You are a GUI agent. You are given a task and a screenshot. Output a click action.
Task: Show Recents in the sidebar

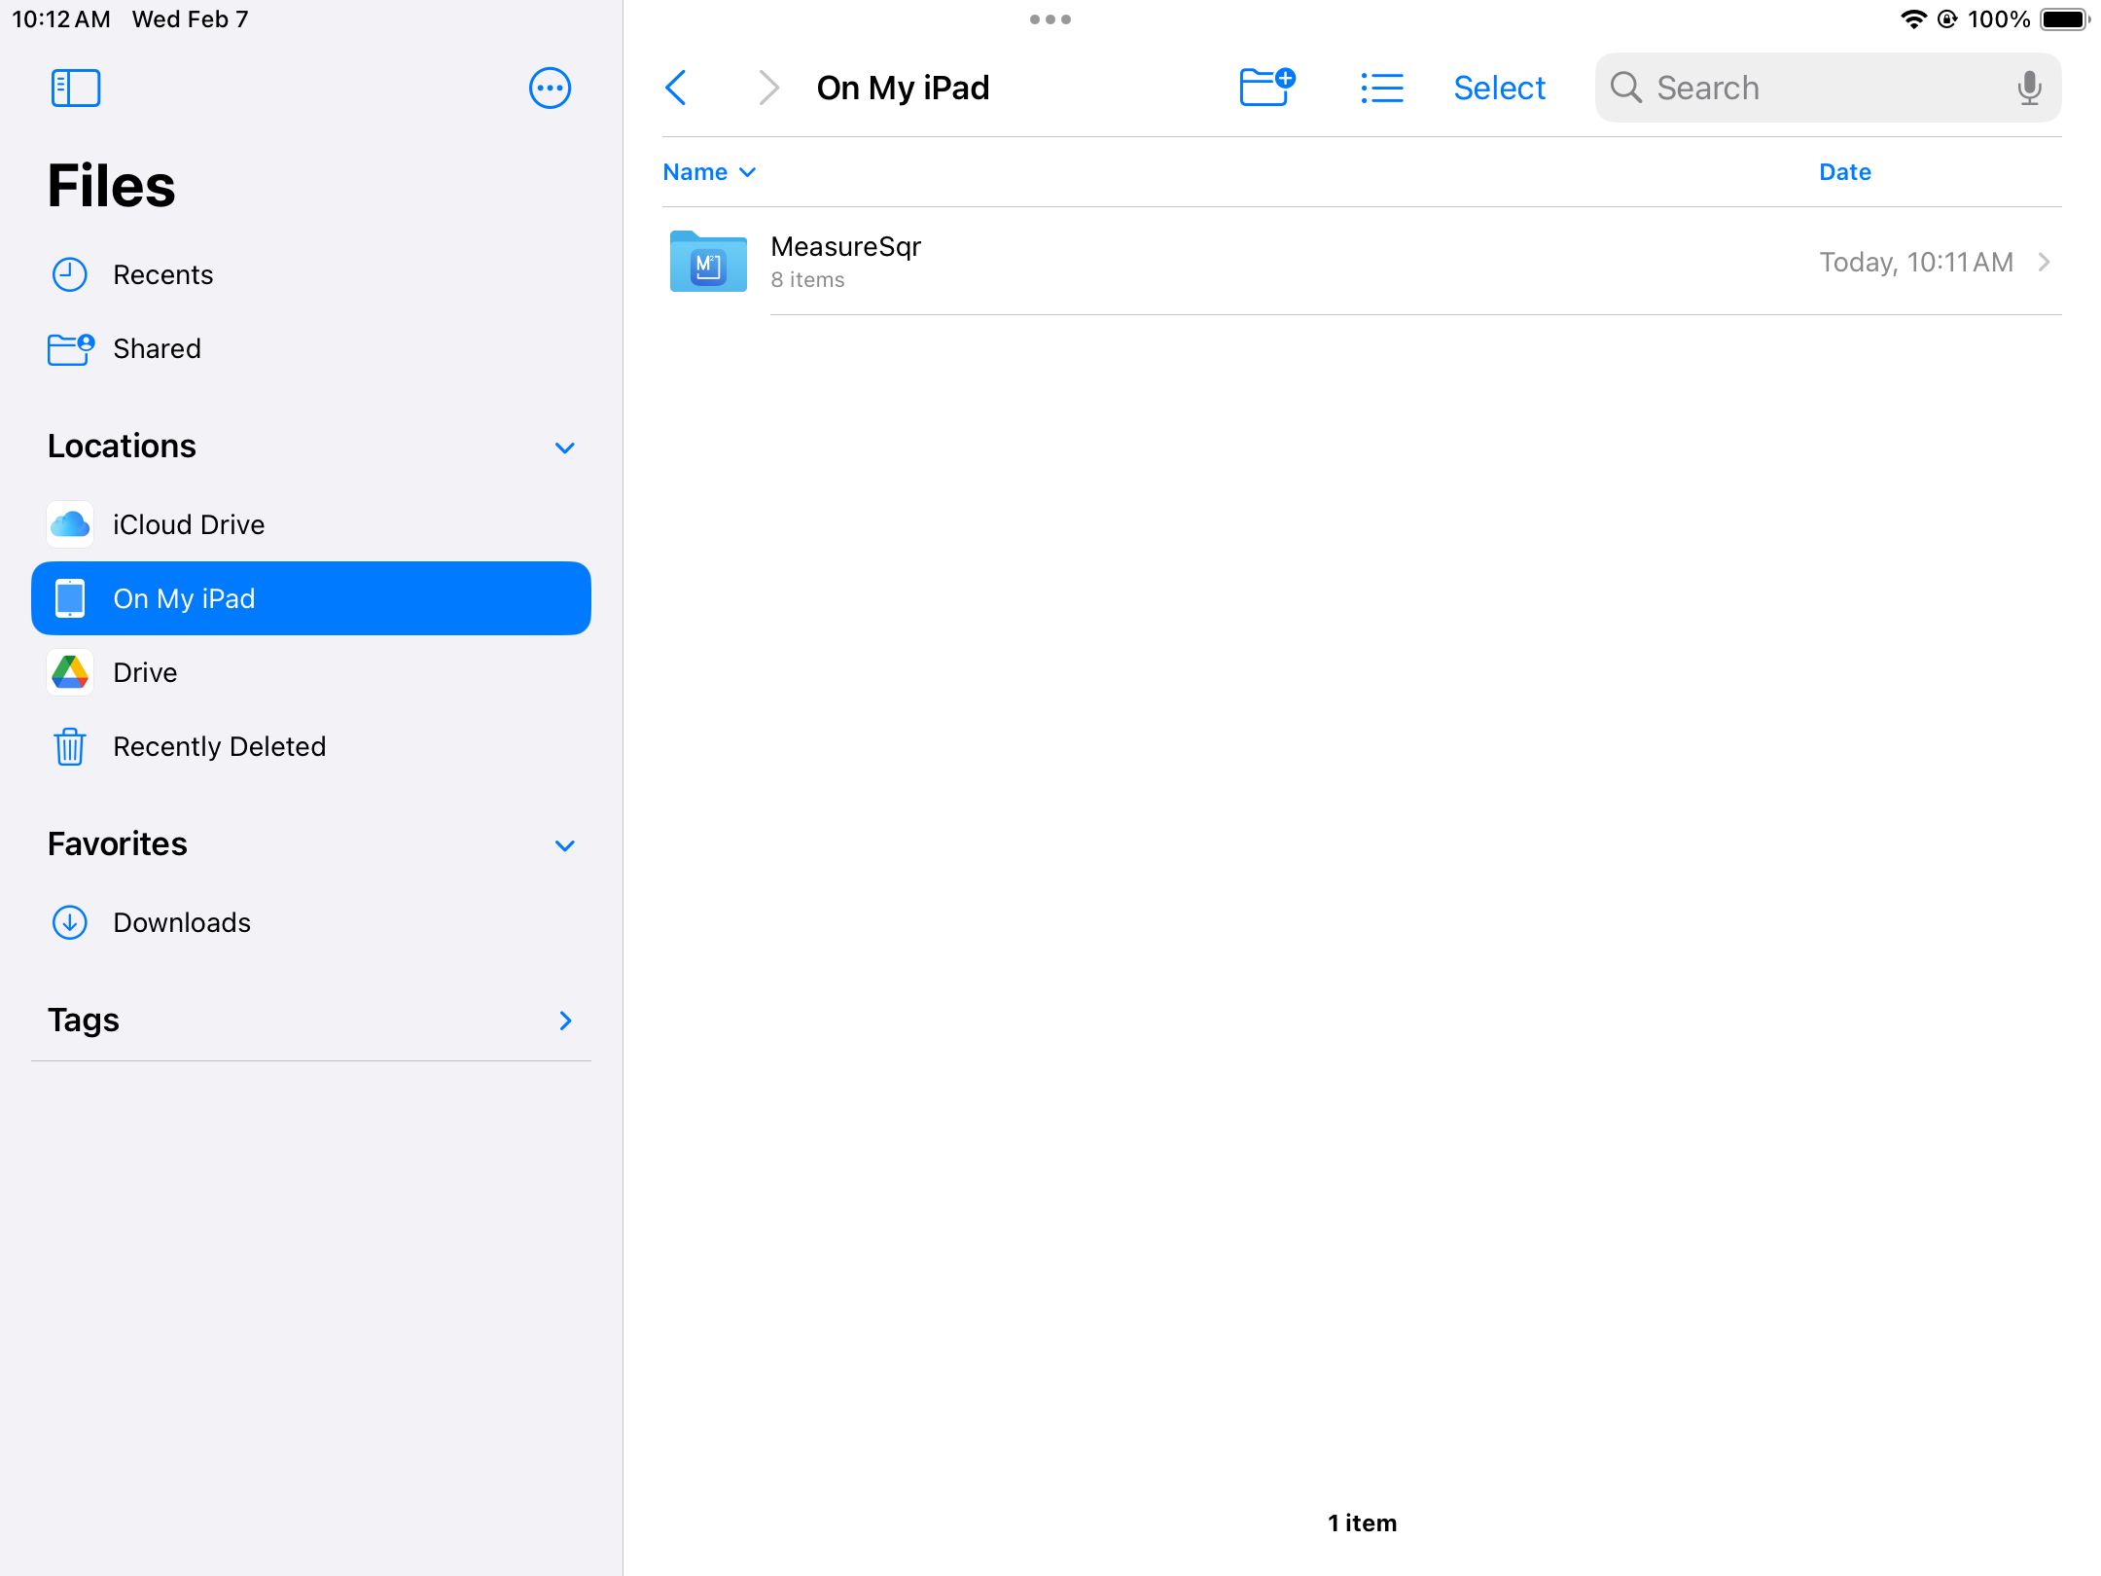click(x=162, y=274)
